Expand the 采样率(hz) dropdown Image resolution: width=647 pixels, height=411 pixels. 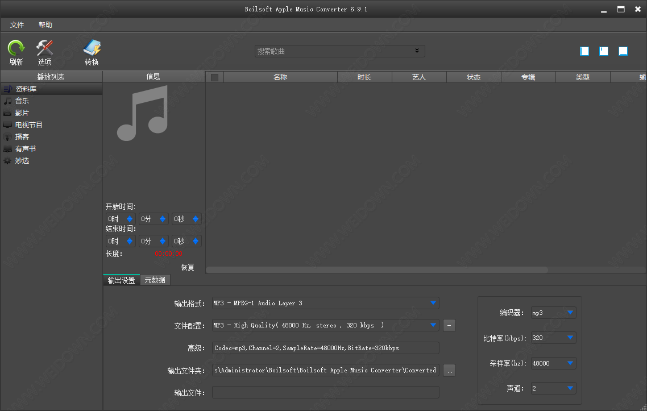coord(570,363)
